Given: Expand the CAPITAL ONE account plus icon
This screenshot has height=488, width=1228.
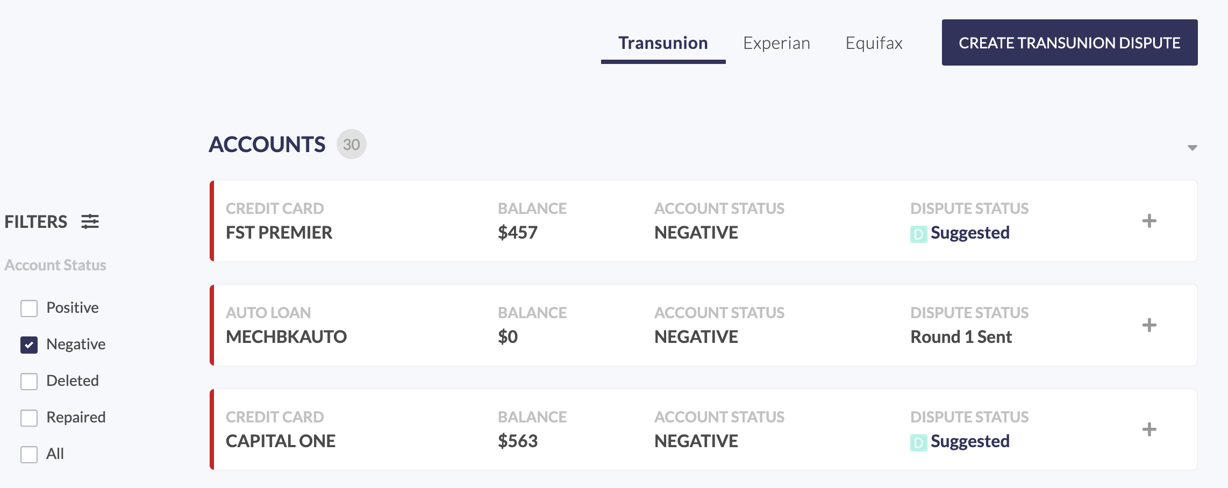Looking at the screenshot, I should coord(1149,429).
